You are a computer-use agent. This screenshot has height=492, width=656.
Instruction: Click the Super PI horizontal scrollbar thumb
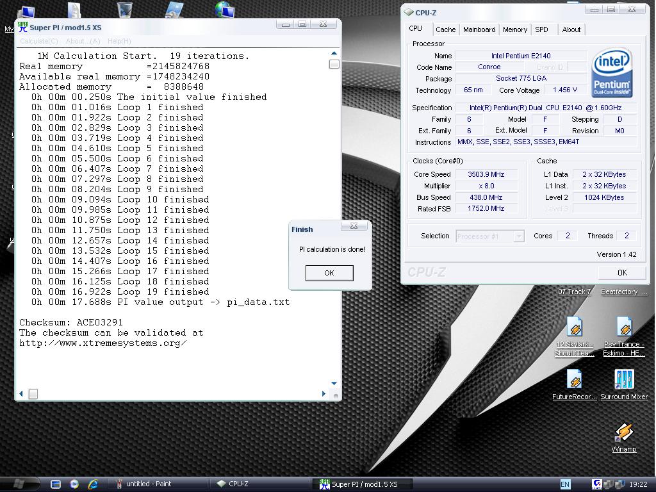coord(33,394)
